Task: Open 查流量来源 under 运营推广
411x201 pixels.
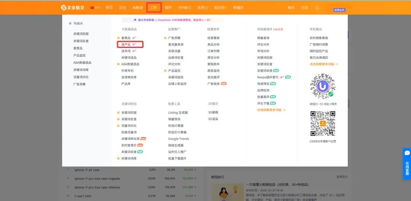Action: coord(176,45)
